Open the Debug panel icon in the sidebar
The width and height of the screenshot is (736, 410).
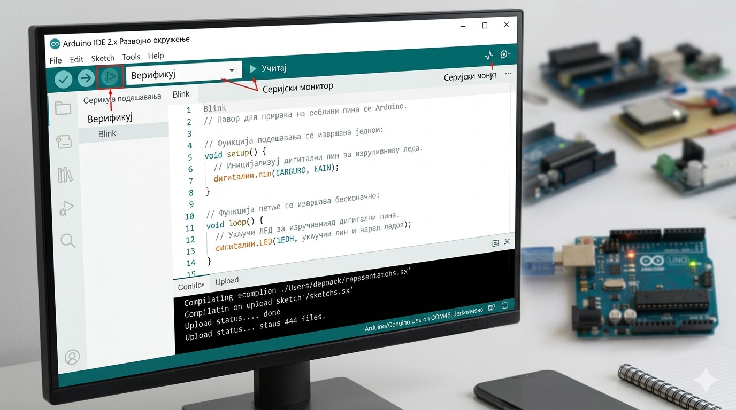tap(66, 208)
